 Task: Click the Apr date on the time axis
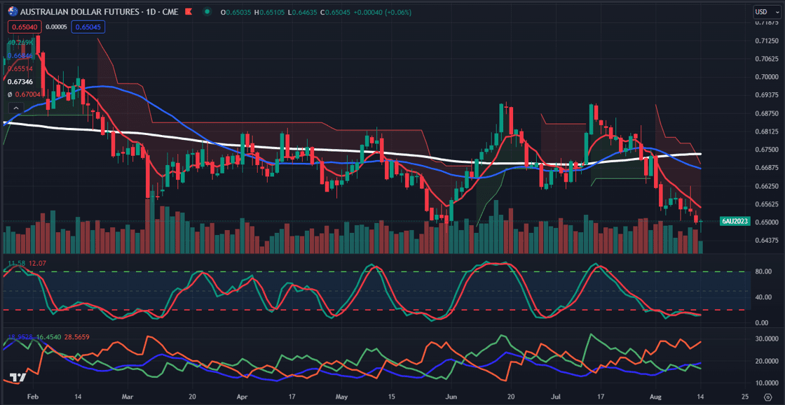(243, 397)
